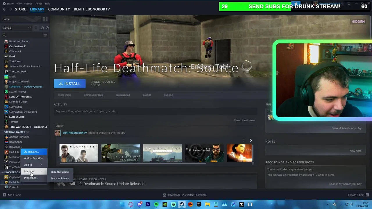Click the blue INSTALL button
The width and height of the screenshot is (372, 209).
[70, 84]
